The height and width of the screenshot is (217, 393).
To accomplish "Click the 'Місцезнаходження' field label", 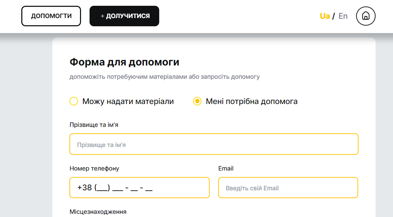I will [98, 212].
